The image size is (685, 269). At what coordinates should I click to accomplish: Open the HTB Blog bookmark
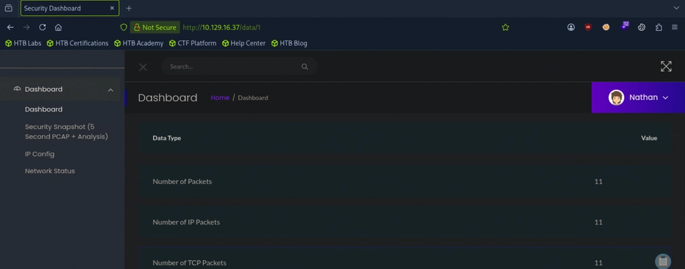tap(289, 43)
